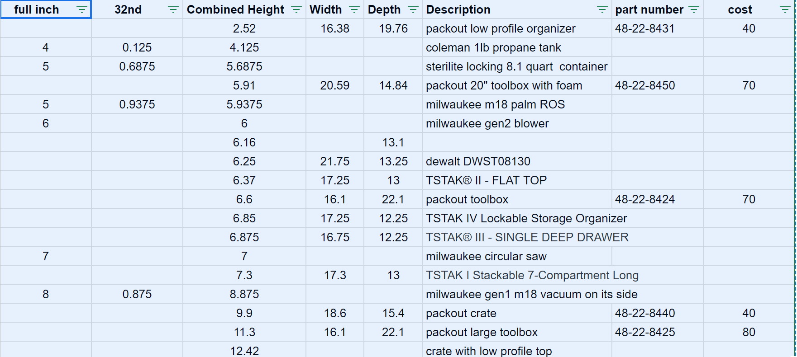Select "coleman 1lb propane tank" cell
Viewport: 797px width, 357px height.
point(517,47)
